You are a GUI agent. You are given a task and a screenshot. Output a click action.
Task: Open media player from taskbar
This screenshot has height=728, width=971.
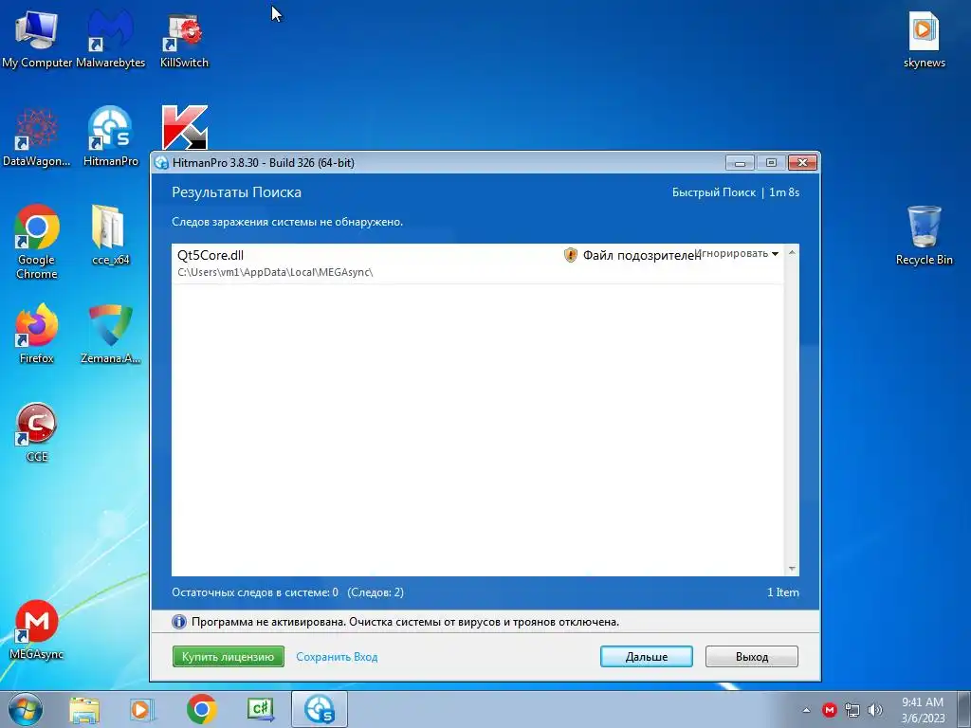142,709
